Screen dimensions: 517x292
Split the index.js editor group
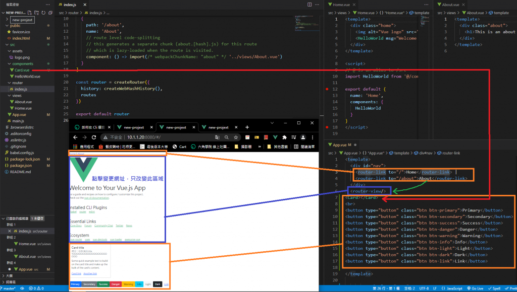pos(309,5)
